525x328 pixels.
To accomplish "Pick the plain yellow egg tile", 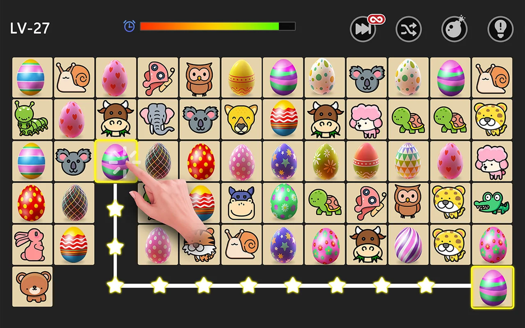I will pyautogui.click(x=241, y=77).
